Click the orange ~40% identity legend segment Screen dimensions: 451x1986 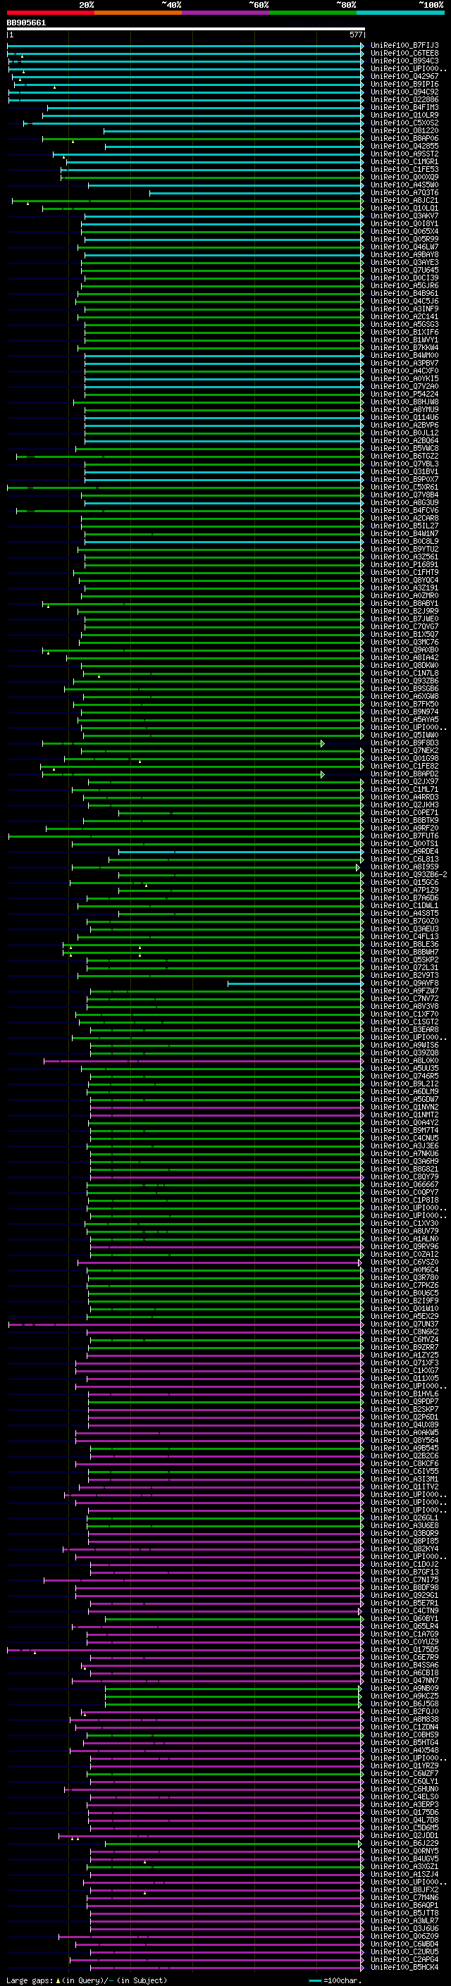[x=138, y=13]
